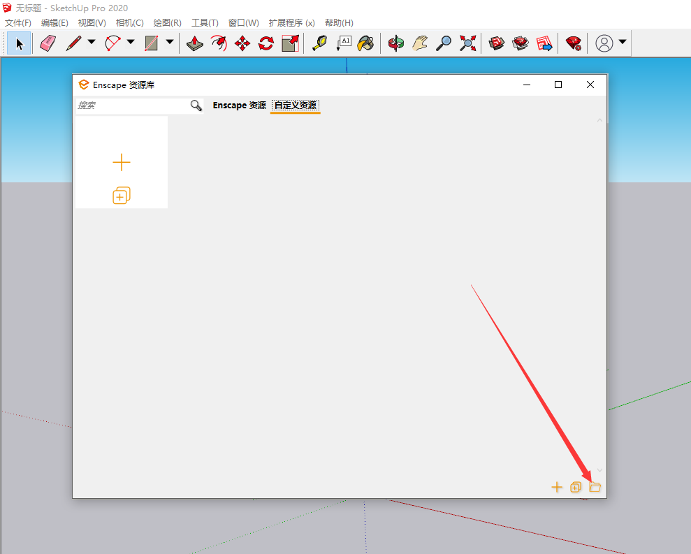Viewport: 691px width, 554px height.
Task: Close the Enscape 资源库 window
Action: coord(590,85)
